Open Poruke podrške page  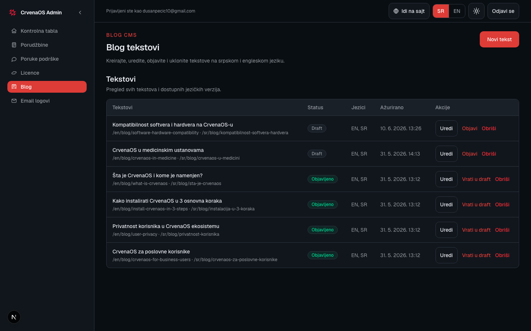47,59
